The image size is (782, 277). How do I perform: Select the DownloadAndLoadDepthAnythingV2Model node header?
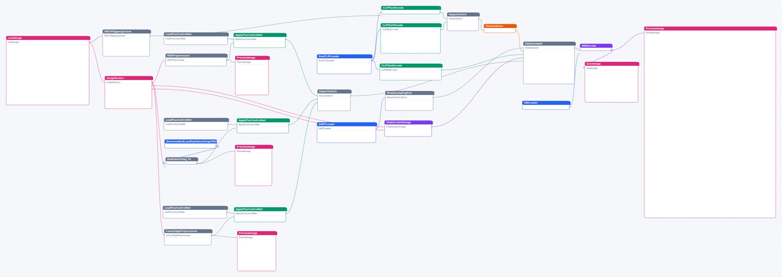pos(191,142)
